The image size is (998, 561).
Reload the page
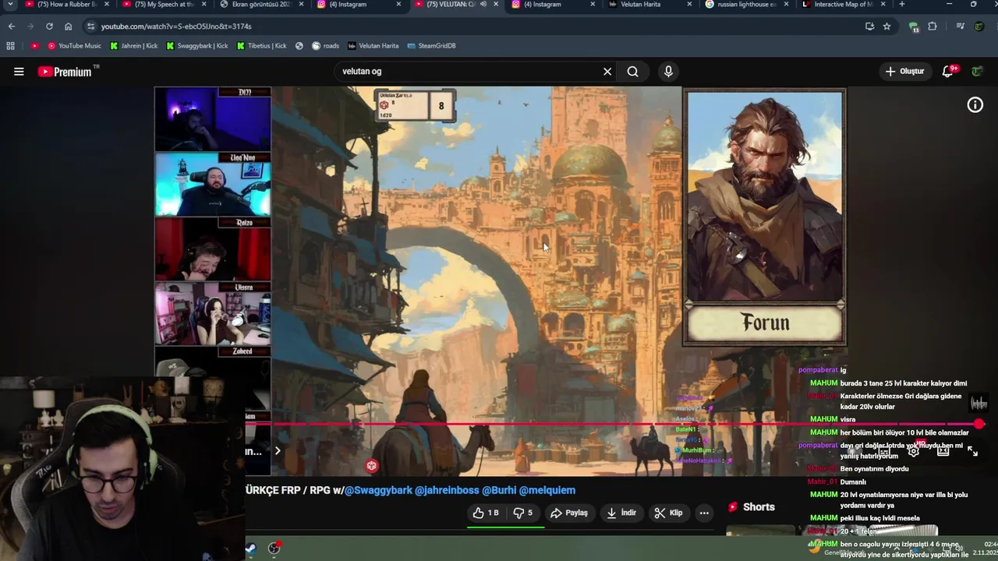[x=49, y=26]
